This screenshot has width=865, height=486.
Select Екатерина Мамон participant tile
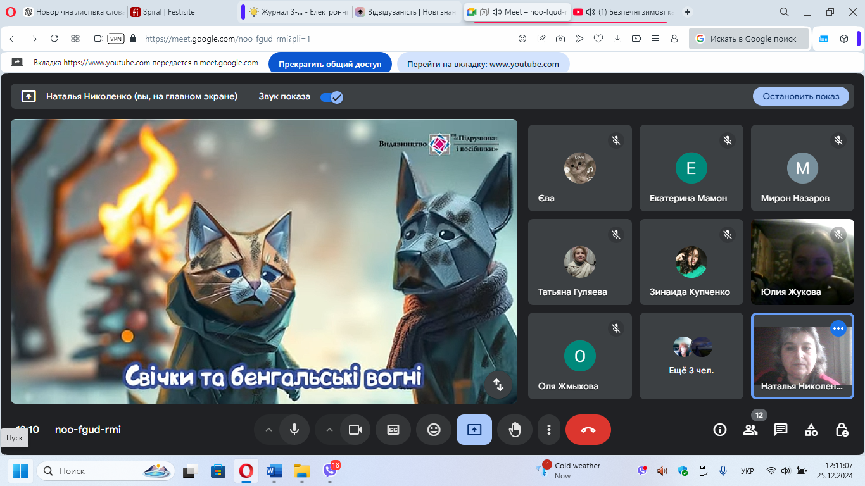691,168
